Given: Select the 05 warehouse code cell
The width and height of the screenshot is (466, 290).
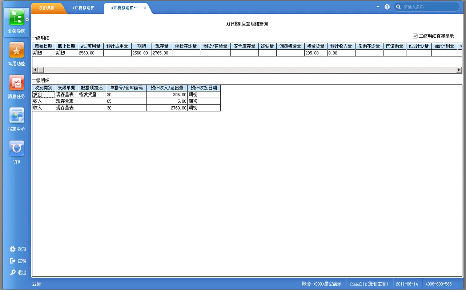Looking at the screenshot, I should click(126, 101).
